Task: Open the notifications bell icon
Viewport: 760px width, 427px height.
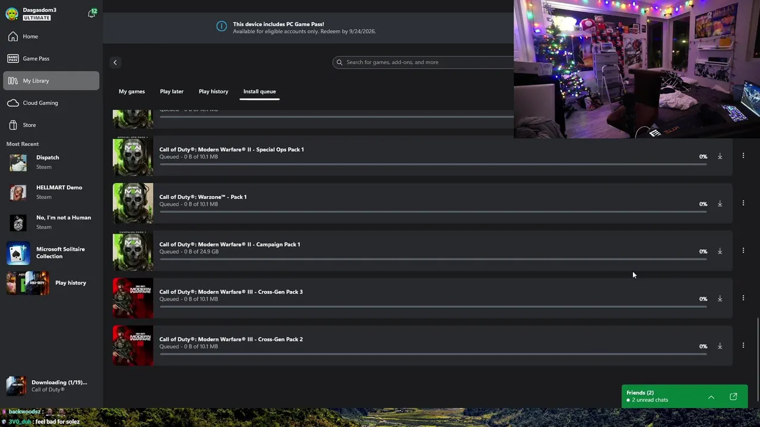Action: coord(91,14)
